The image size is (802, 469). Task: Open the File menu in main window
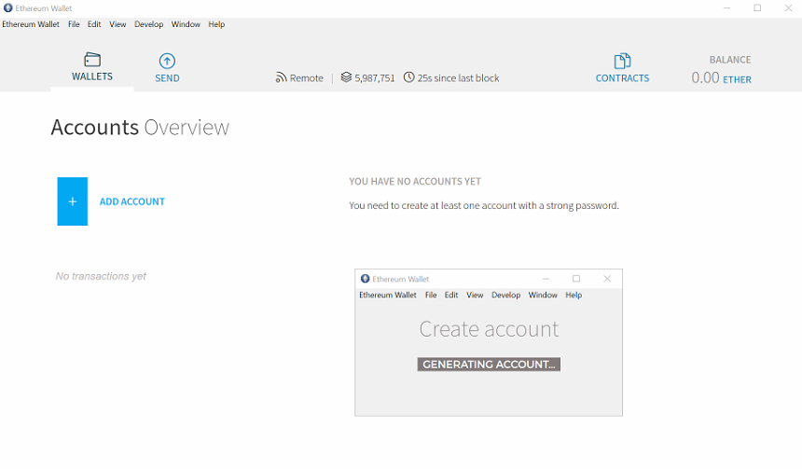[x=74, y=24]
